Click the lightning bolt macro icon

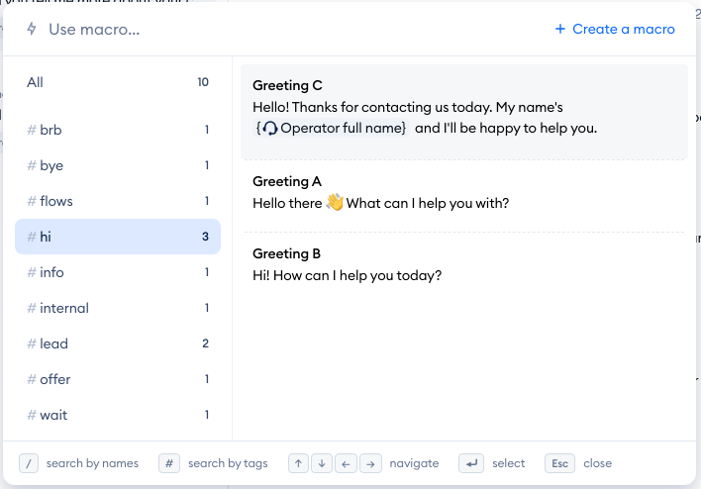point(32,30)
